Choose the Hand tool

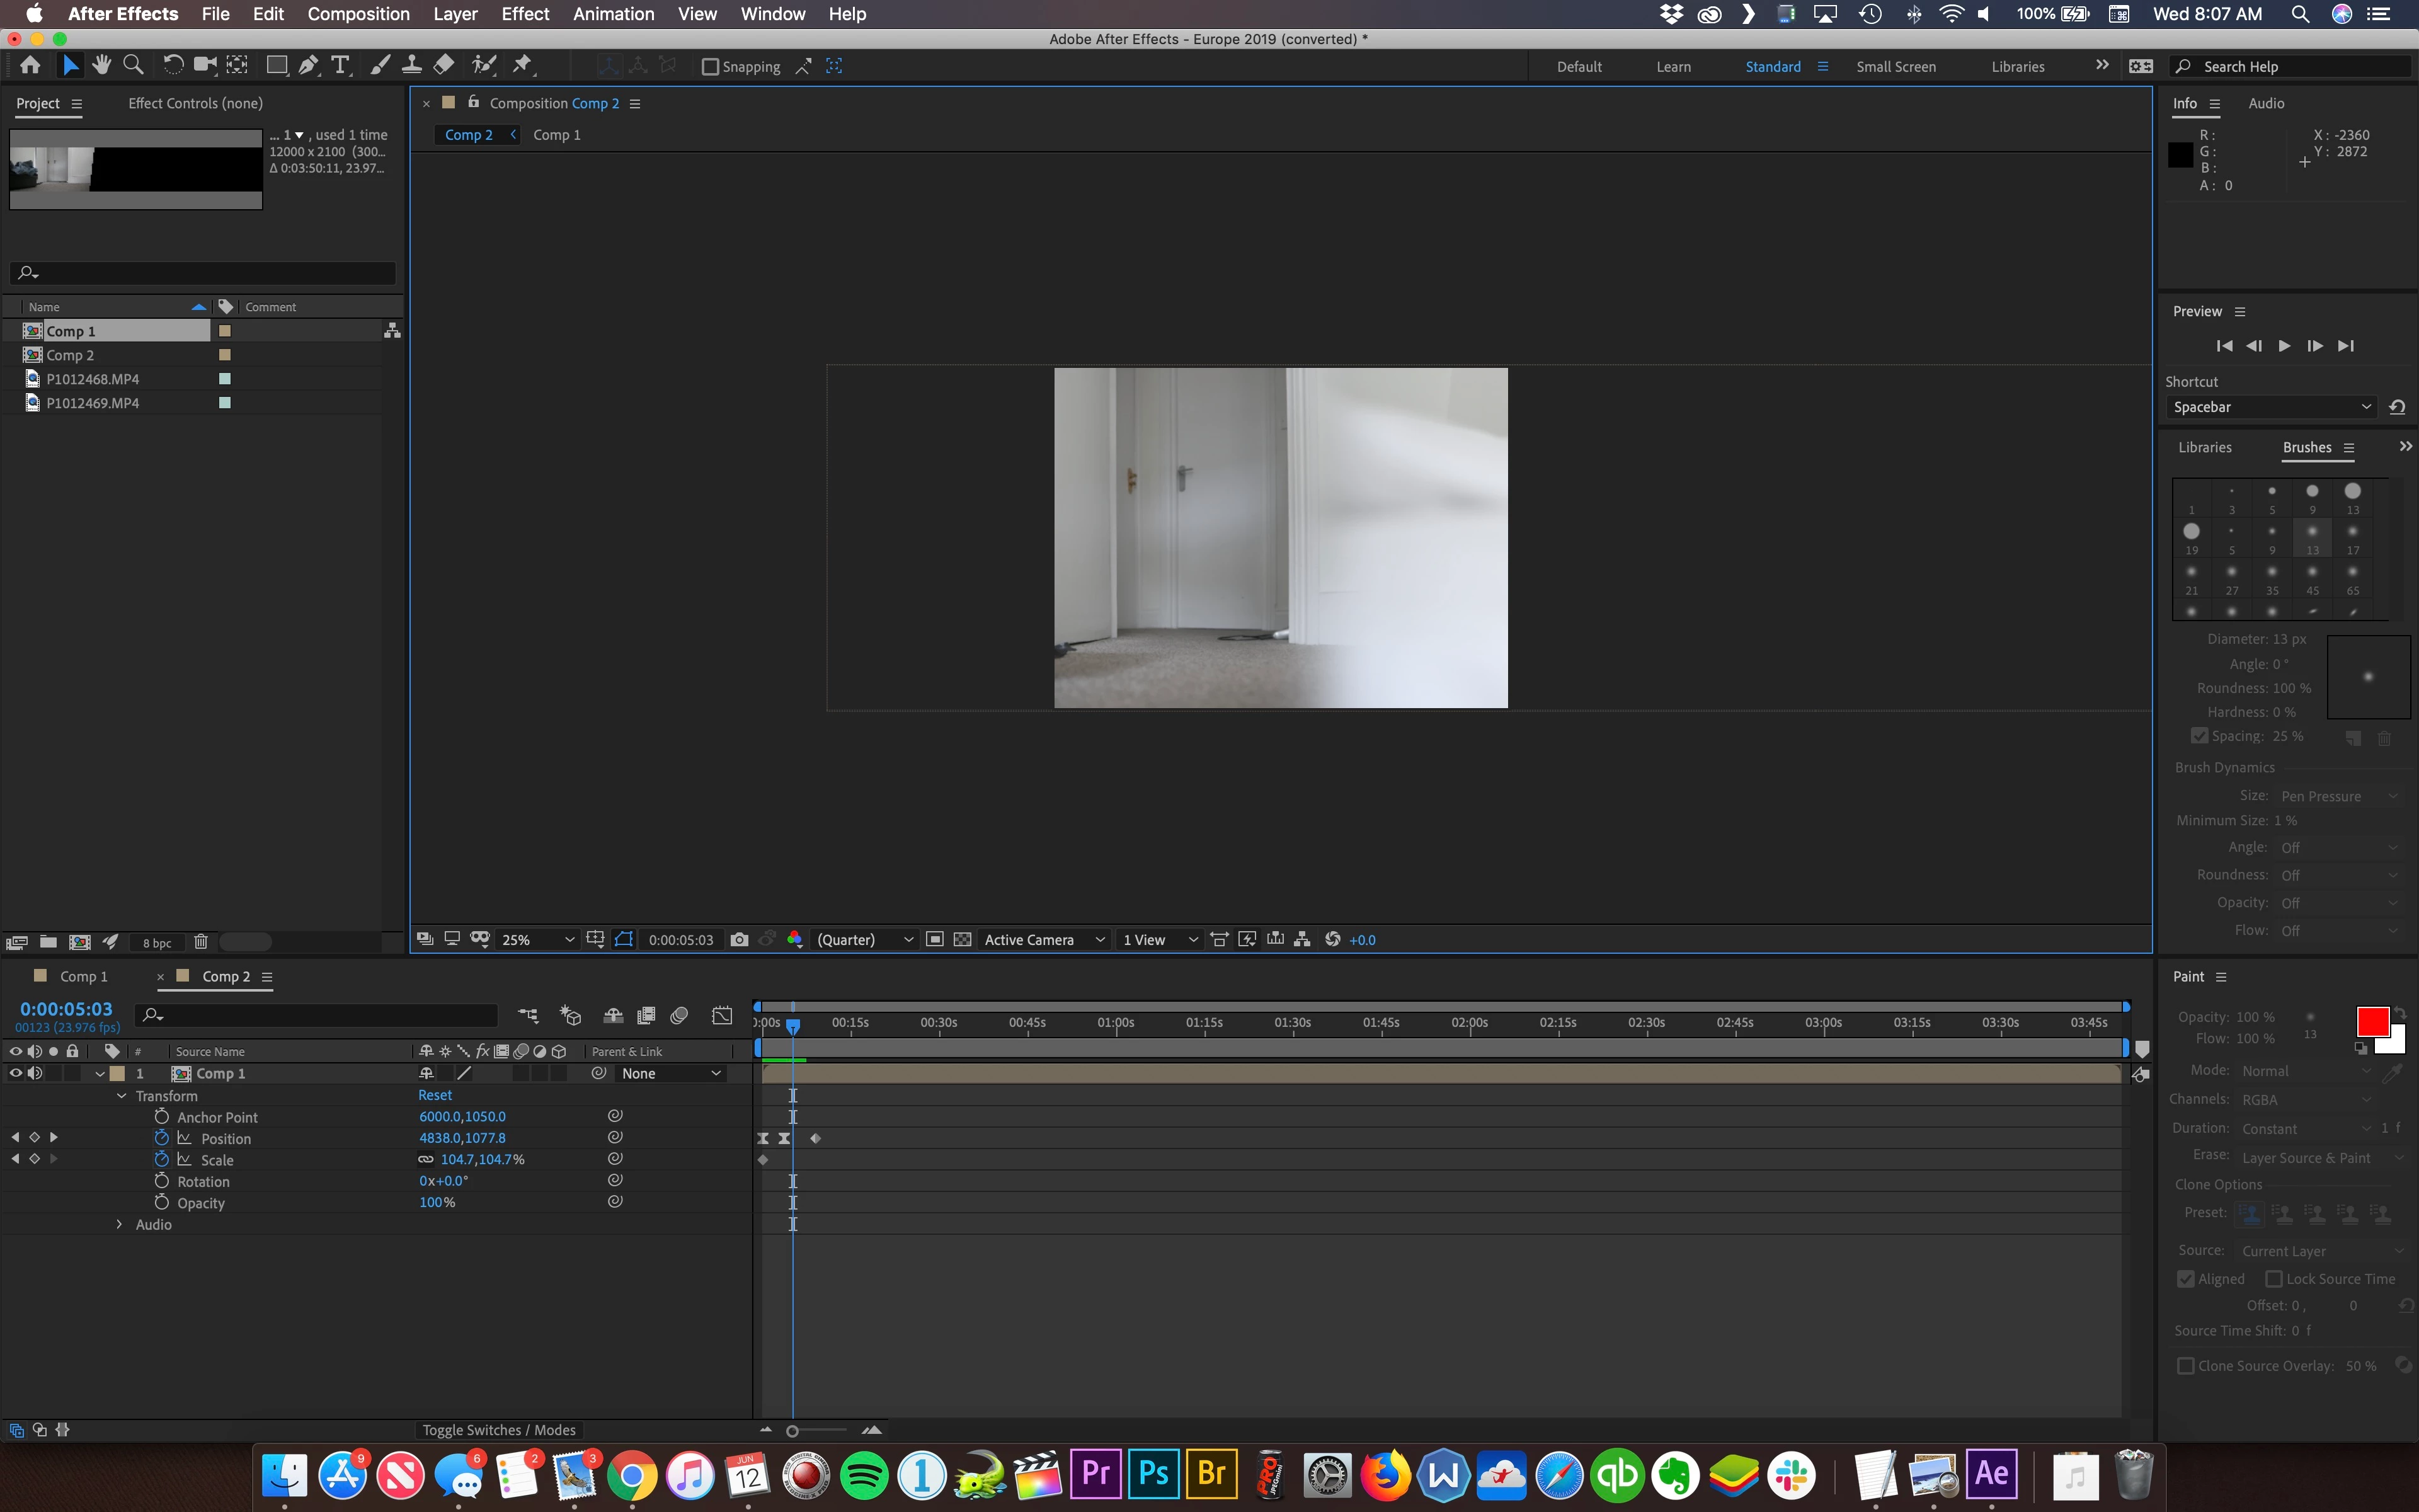[x=101, y=66]
